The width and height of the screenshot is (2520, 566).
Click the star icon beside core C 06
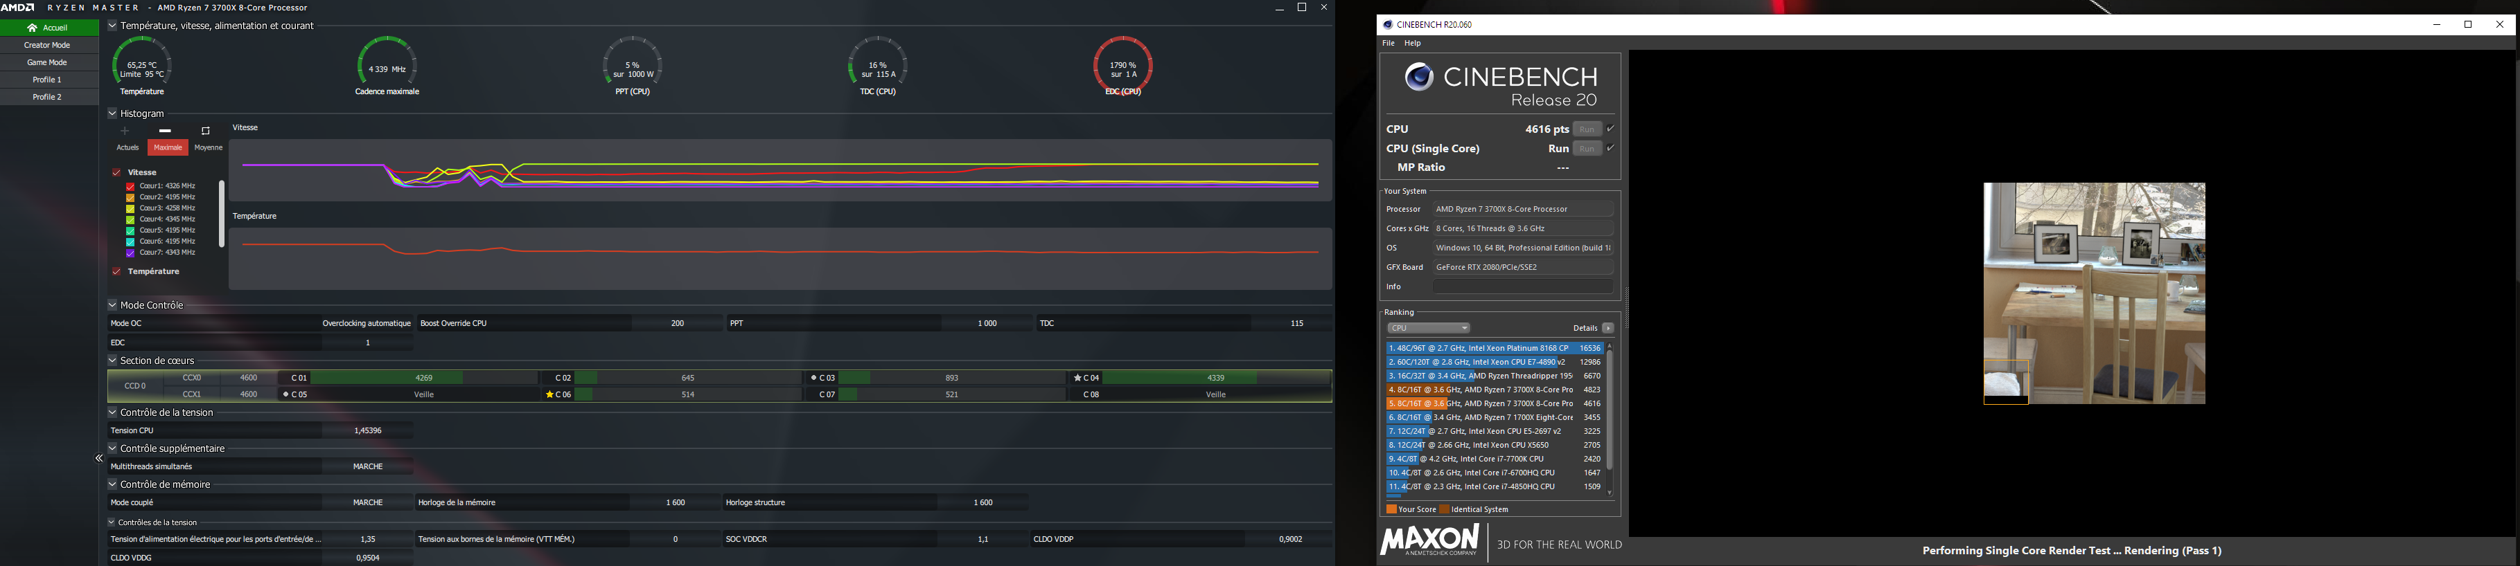[549, 395]
